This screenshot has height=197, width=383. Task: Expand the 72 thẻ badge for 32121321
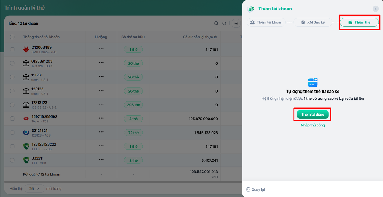[133, 133]
